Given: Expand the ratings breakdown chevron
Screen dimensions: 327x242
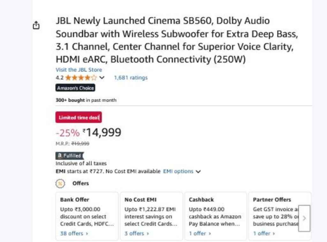Looking at the screenshot, I should click(x=102, y=77).
